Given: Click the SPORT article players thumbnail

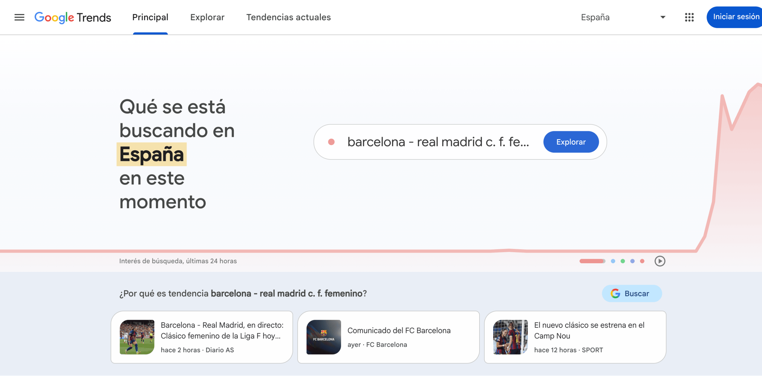Looking at the screenshot, I should tap(510, 337).
